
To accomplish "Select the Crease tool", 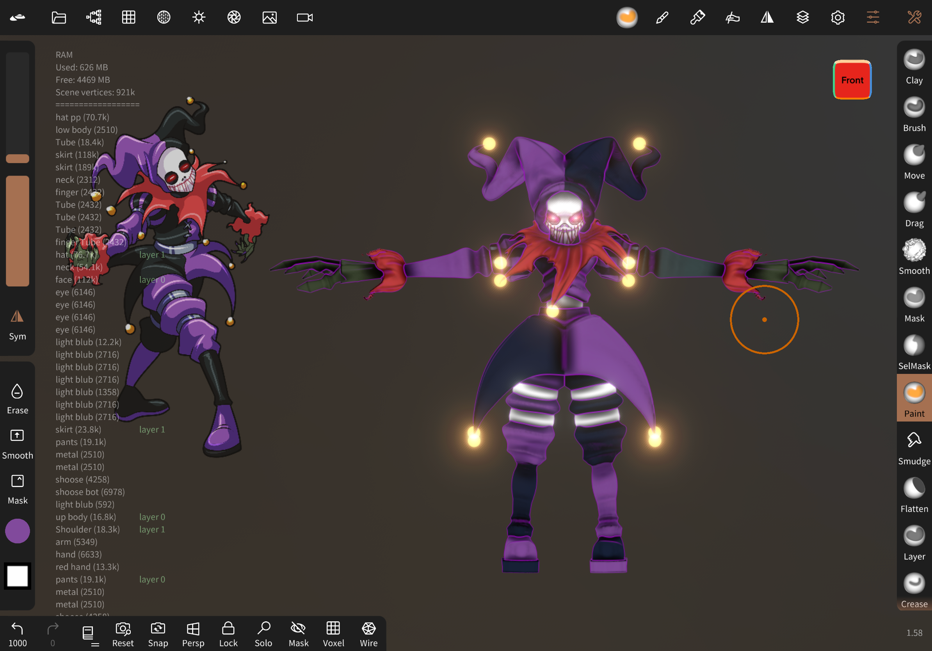I will [914, 590].
